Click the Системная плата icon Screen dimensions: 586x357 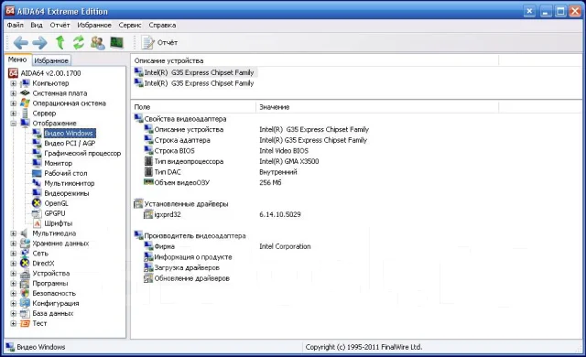(x=25, y=93)
